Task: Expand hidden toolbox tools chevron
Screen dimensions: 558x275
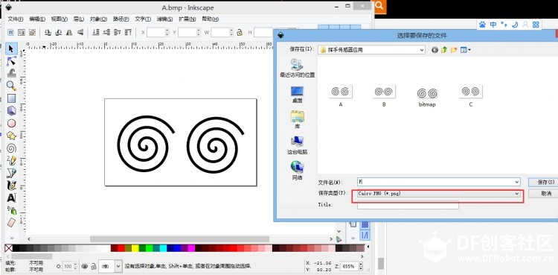Action: pos(11,238)
